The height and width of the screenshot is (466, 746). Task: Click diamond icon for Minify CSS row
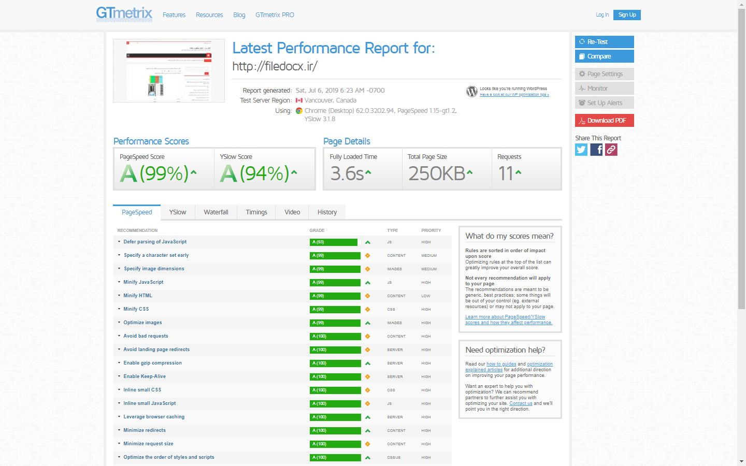[368, 310]
